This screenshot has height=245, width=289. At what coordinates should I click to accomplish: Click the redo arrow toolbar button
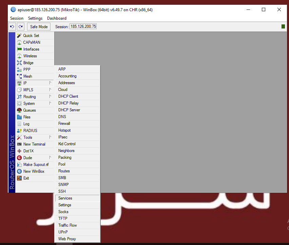click(21, 26)
